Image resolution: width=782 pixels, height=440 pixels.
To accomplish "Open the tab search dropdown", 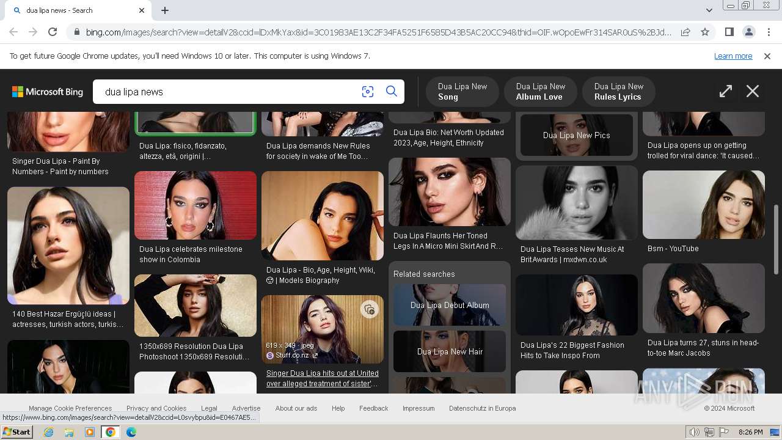I will [x=709, y=10].
